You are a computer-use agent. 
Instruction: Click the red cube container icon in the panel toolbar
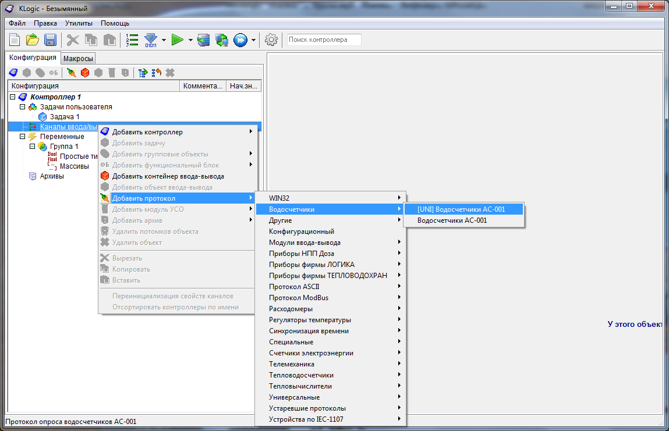point(85,73)
